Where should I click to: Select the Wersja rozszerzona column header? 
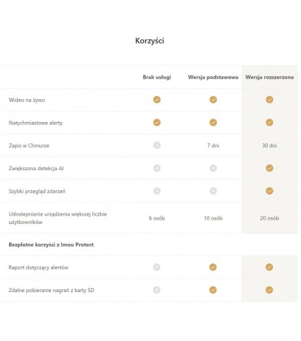(x=269, y=77)
